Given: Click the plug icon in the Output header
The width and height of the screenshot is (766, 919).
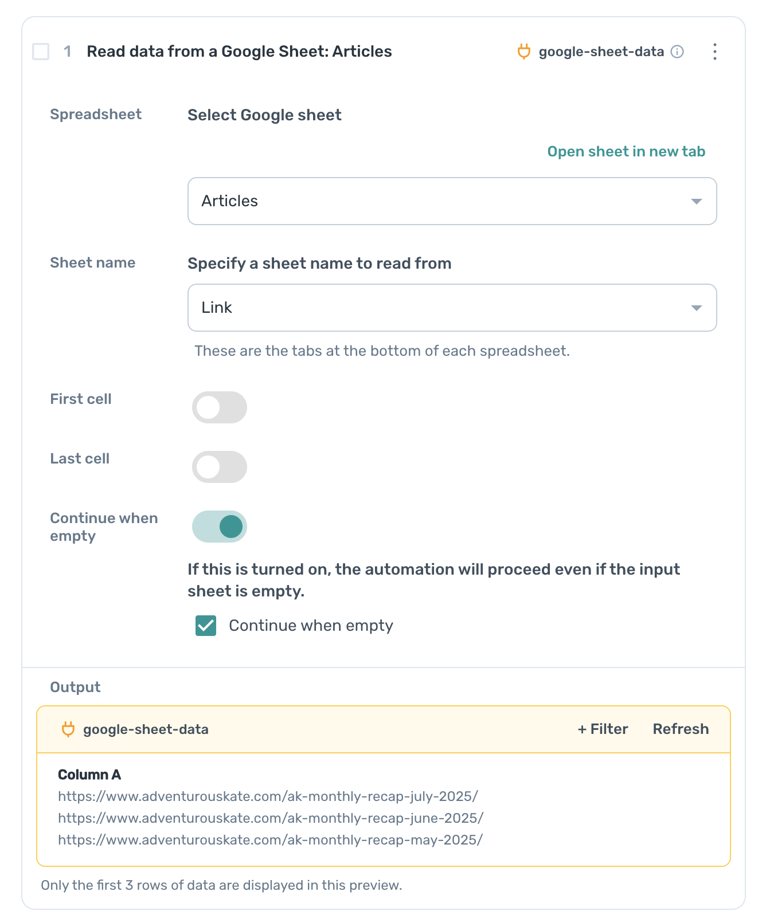Looking at the screenshot, I should [x=68, y=729].
